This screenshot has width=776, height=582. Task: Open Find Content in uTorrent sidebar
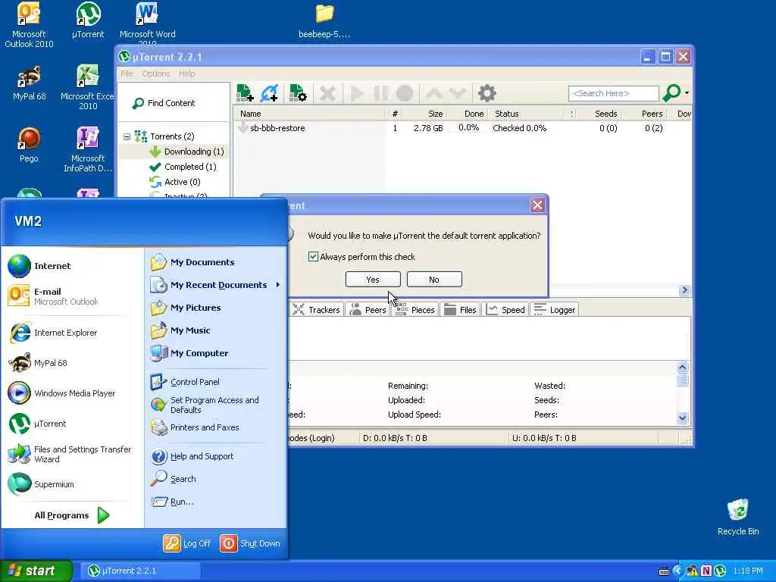(x=164, y=103)
